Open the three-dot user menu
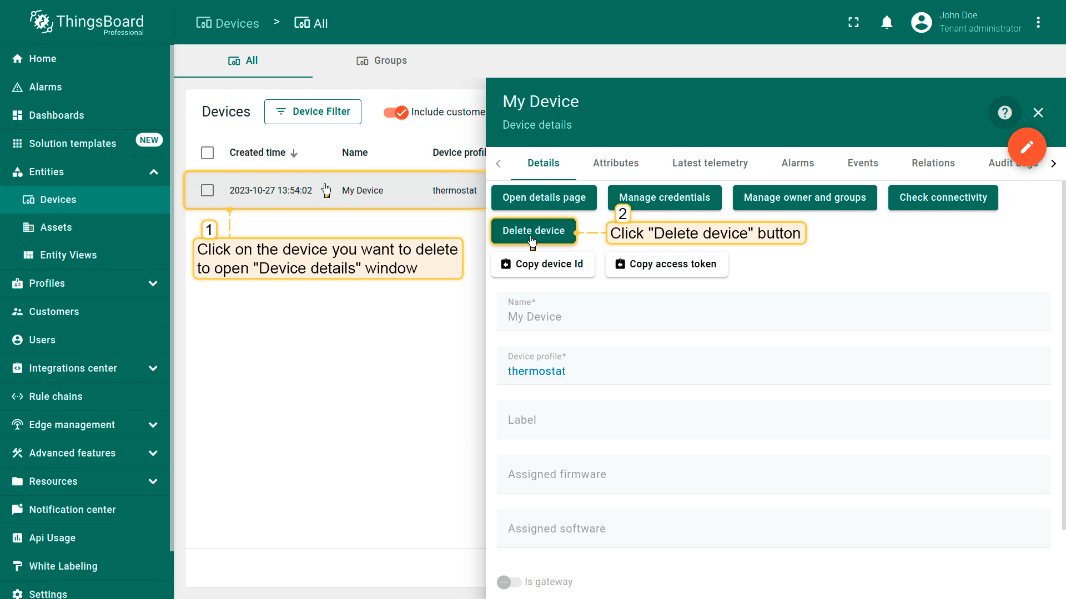 [1038, 22]
